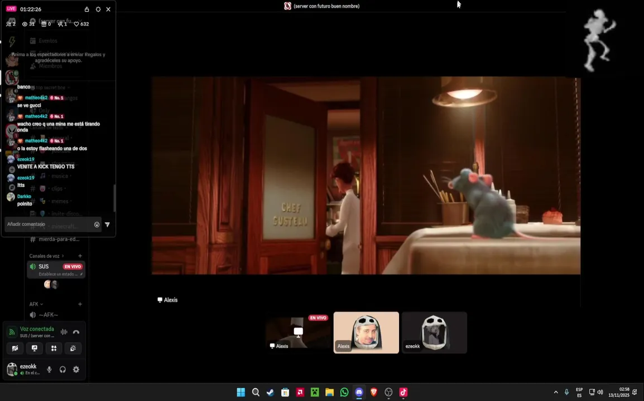Open volume control in system tray
Viewport: 644px width, 401px height.
coord(600,393)
